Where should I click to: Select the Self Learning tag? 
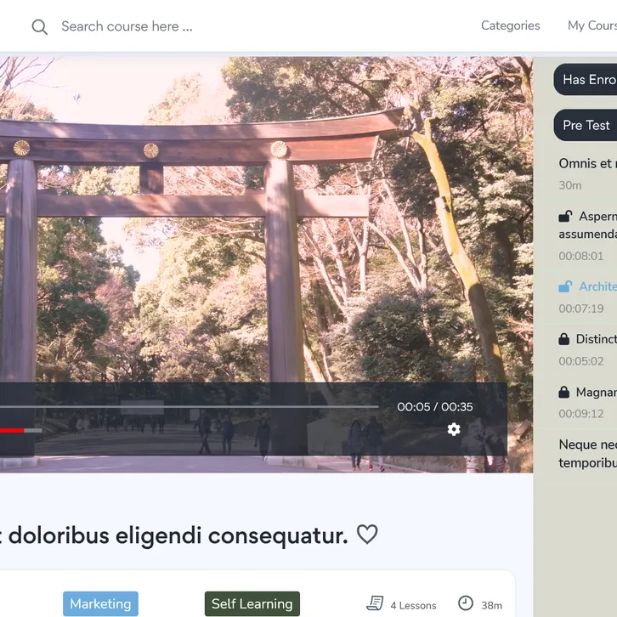(252, 603)
